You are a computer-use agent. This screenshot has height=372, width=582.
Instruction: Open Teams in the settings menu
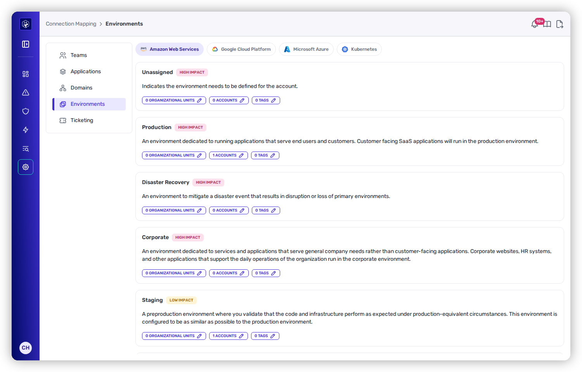89,55
